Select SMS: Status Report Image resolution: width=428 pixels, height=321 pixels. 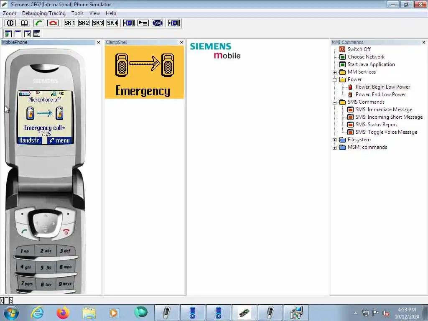pyautogui.click(x=376, y=125)
